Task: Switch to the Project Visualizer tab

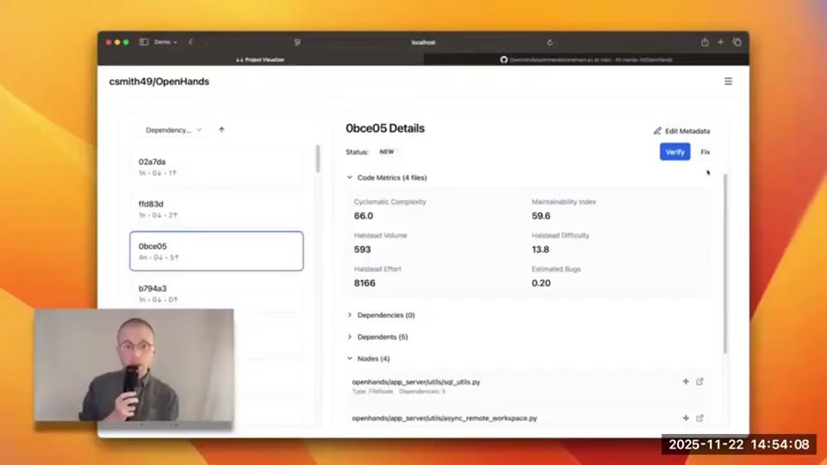Action: click(x=260, y=59)
